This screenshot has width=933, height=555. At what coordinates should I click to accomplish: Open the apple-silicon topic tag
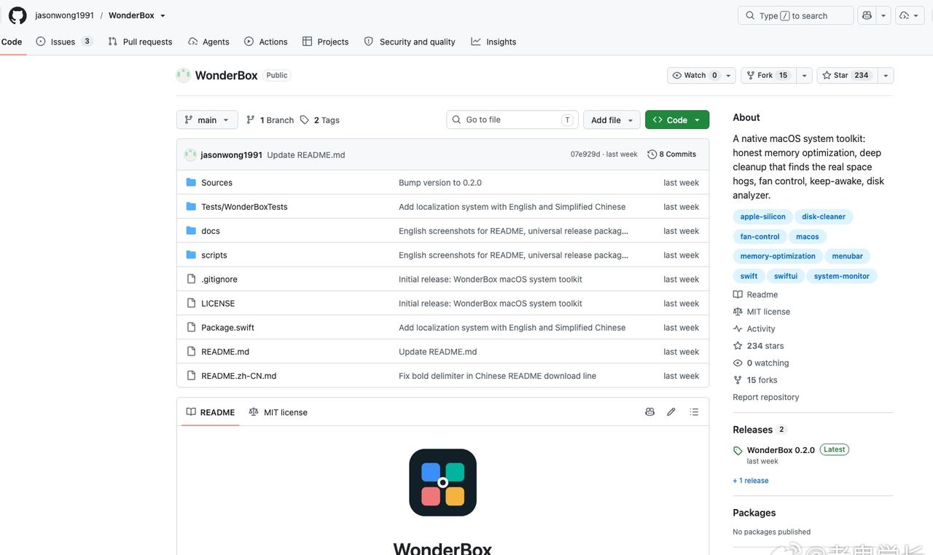tap(763, 216)
